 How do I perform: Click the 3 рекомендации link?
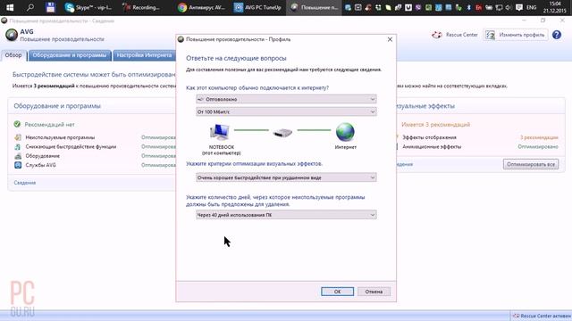pos(539,137)
